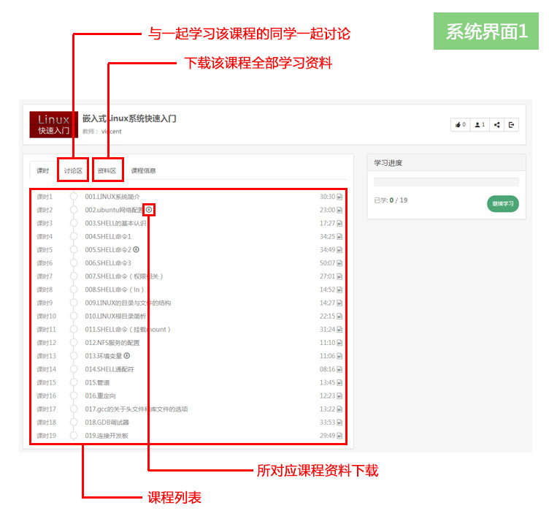Viewport: 549px width, 530px height.
Task: Click the progress circle for 课时12
Action: tap(74, 342)
